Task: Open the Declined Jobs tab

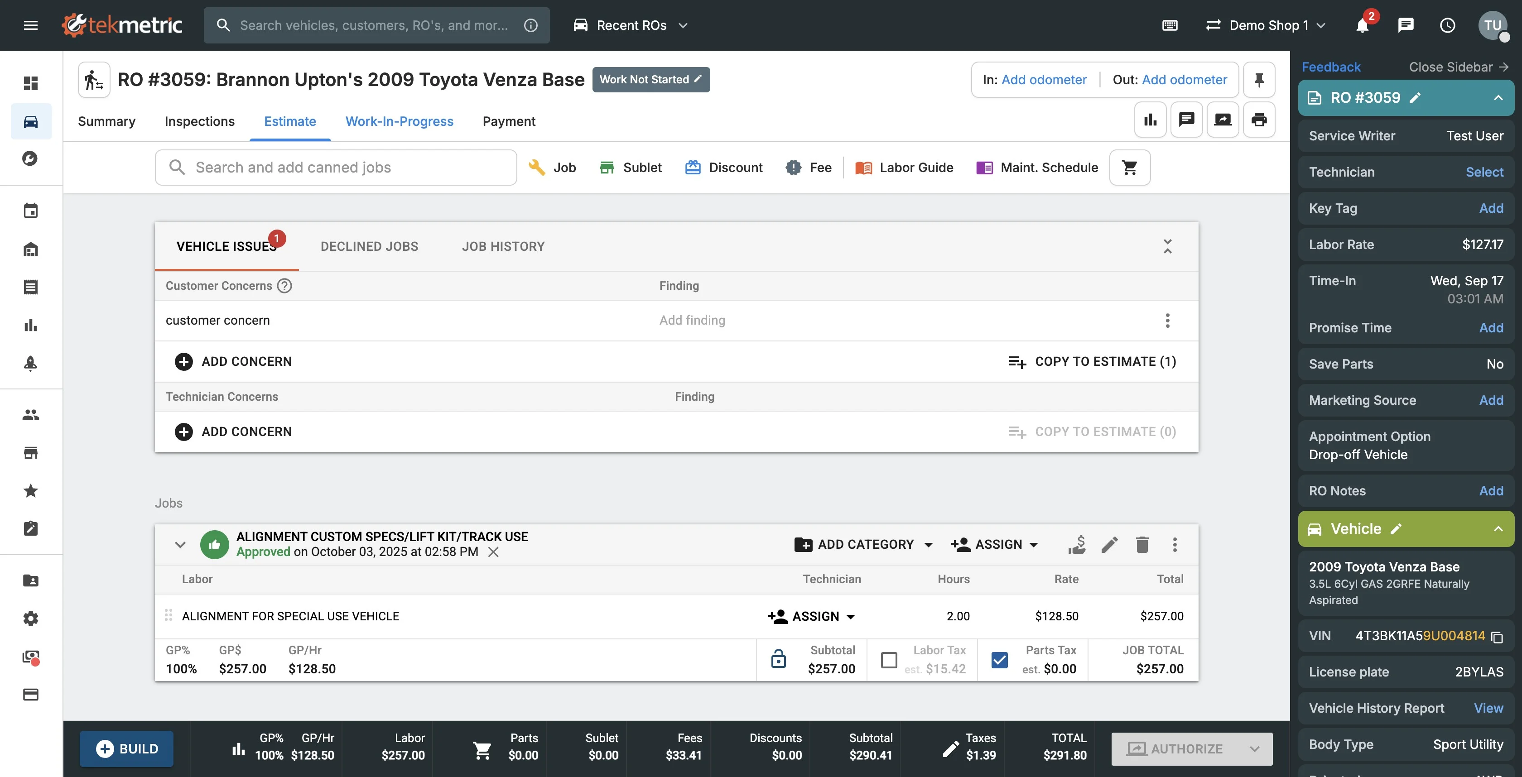Action: click(369, 246)
